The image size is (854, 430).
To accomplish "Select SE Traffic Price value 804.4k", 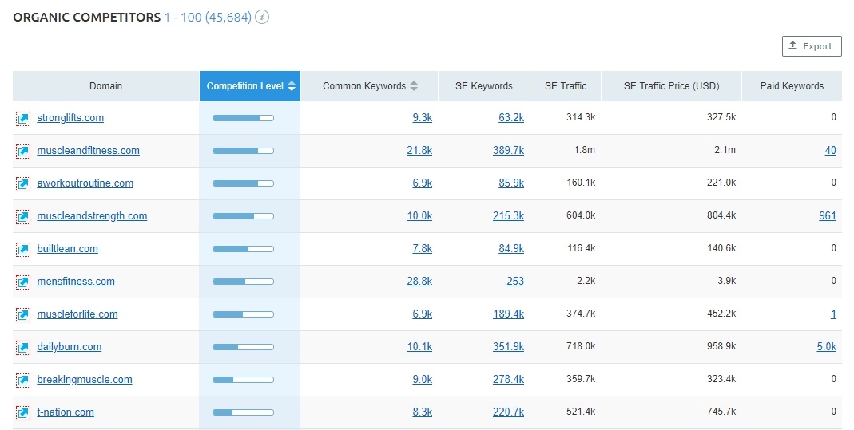I will [721, 215].
